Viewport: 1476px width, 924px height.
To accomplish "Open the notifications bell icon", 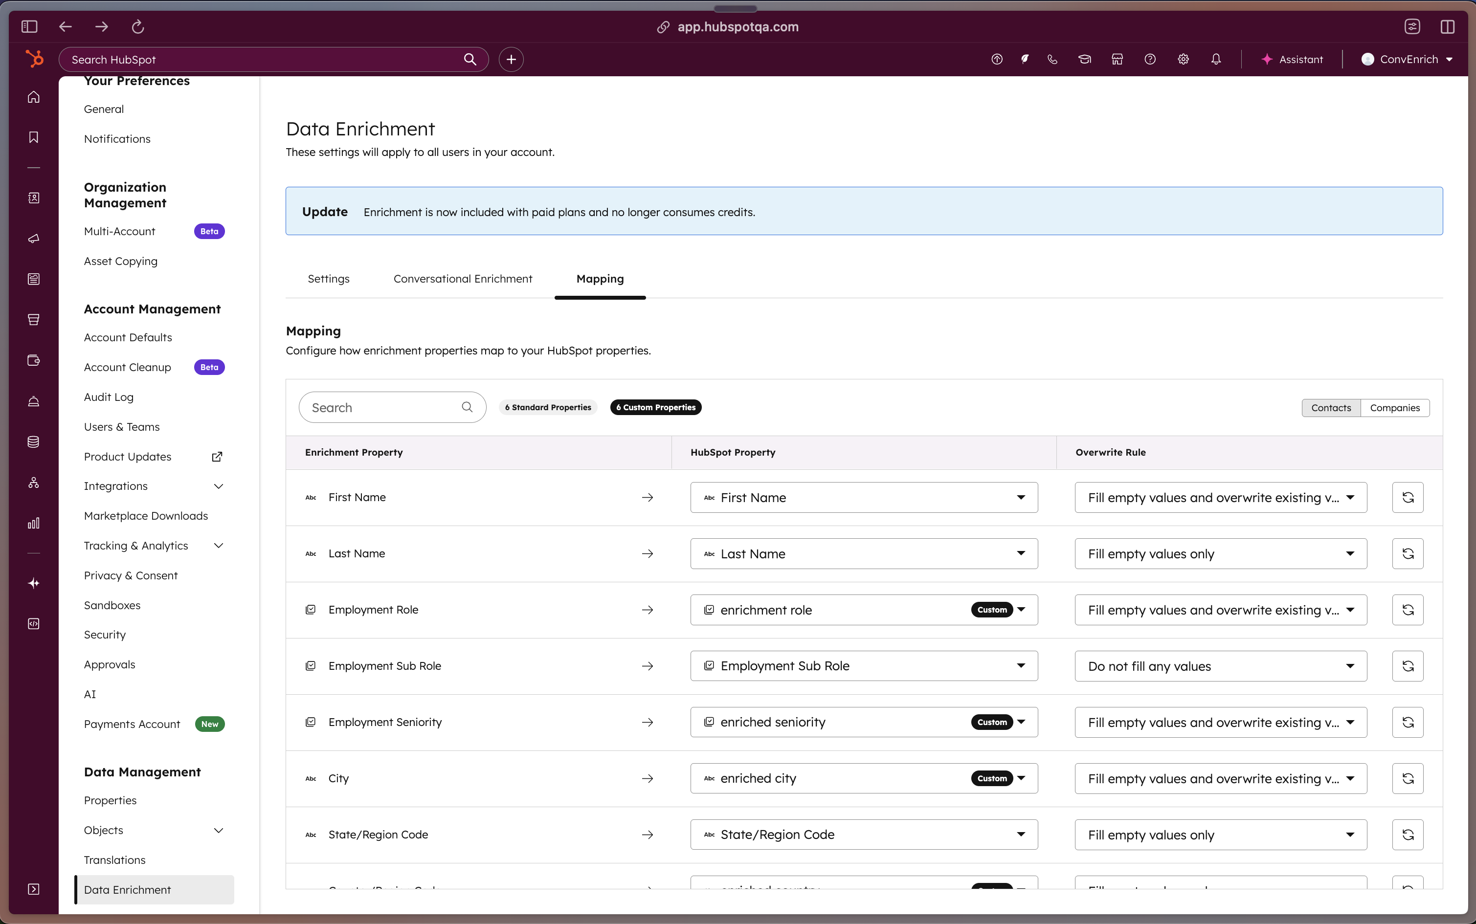I will (1216, 59).
